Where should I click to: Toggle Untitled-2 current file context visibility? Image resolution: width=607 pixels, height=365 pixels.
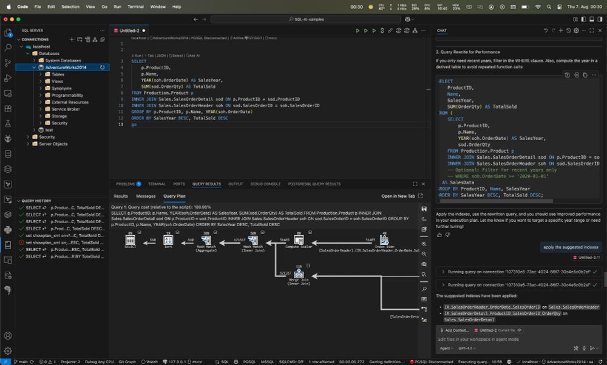tap(520, 330)
